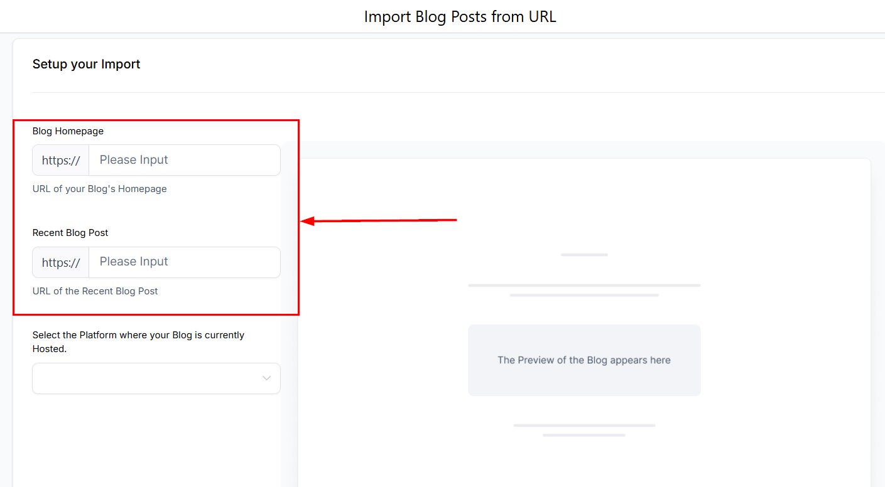
Task: Focus the Recent Blog Post URL field
Action: 184,262
